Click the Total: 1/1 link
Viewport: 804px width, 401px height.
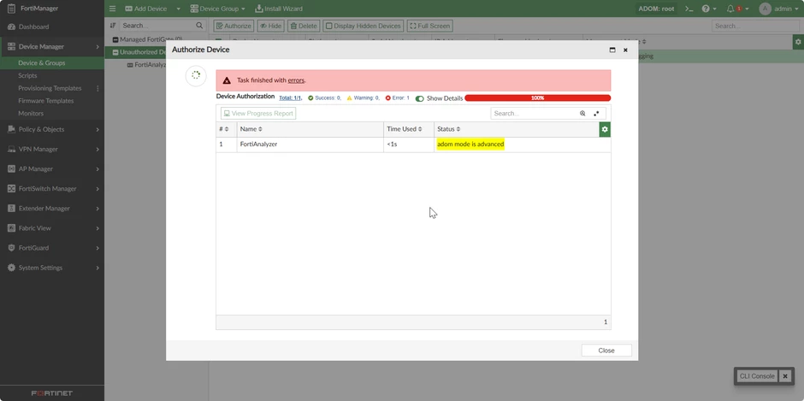point(290,98)
